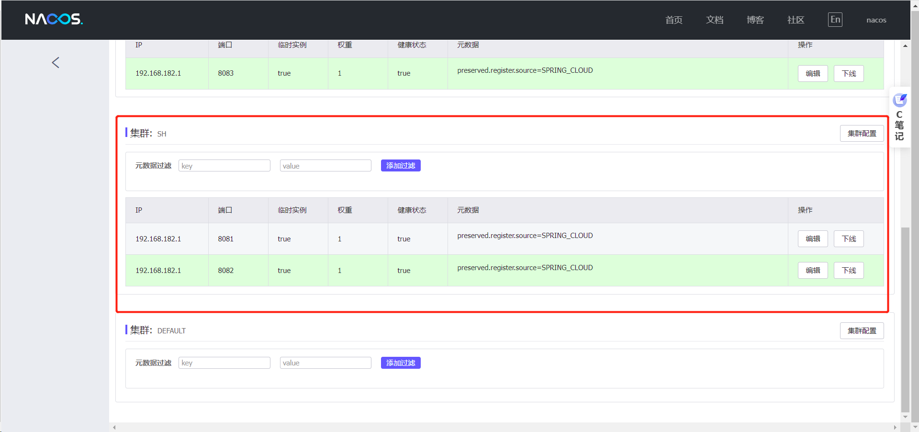Click the horizontal scroll right arrow
This screenshot has width=919, height=432.
(x=895, y=427)
